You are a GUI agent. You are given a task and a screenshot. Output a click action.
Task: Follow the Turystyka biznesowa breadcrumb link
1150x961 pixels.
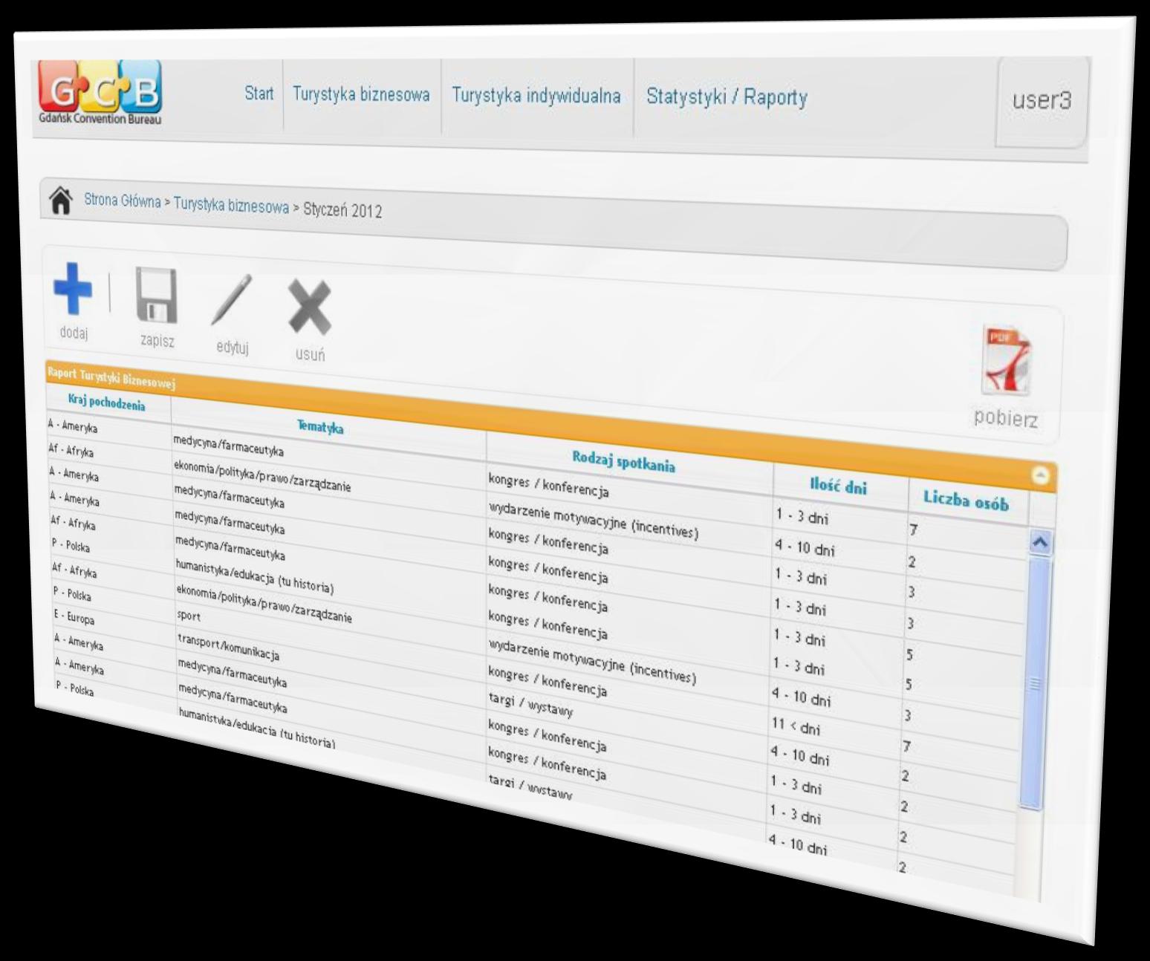231,206
